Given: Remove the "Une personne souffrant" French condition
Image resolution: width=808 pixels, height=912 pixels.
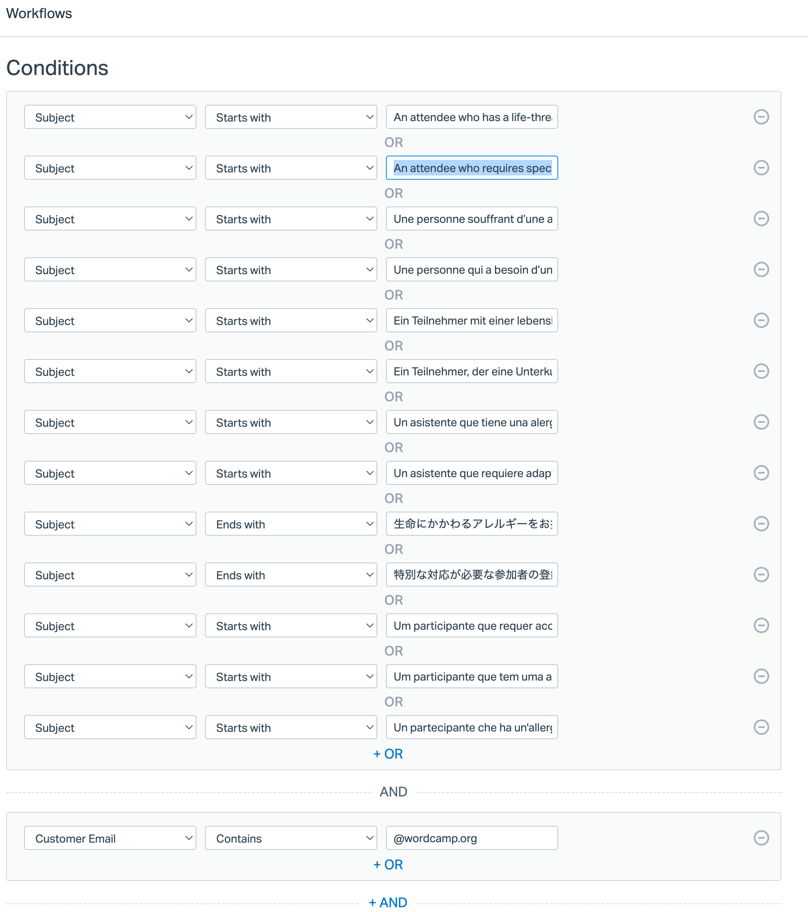Looking at the screenshot, I should [761, 219].
